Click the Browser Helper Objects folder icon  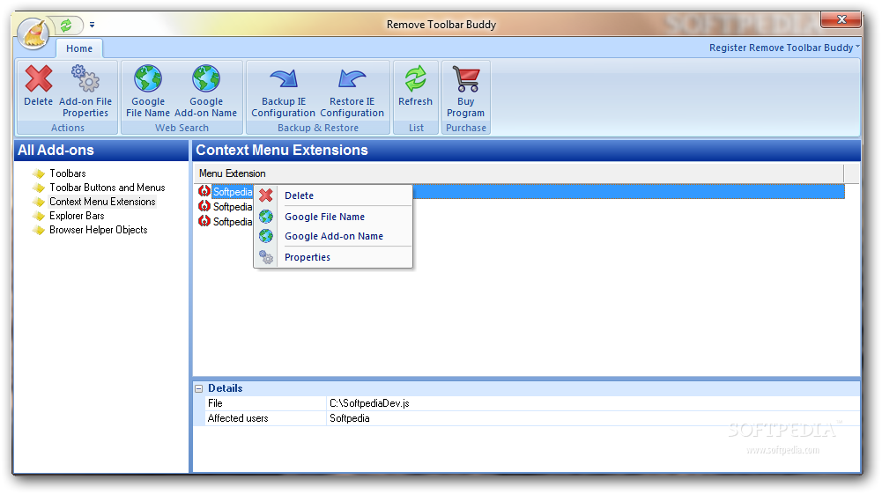(x=39, y=230)
